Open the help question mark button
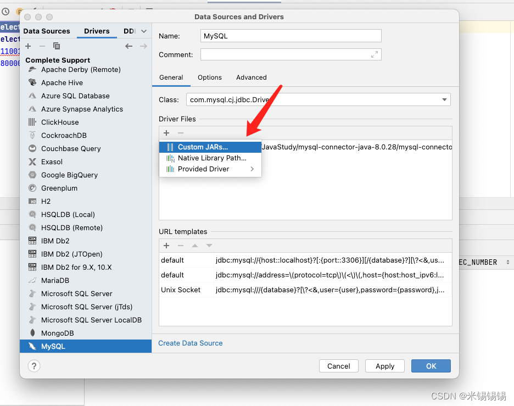The image size is (514, 406). click(34, 366)
